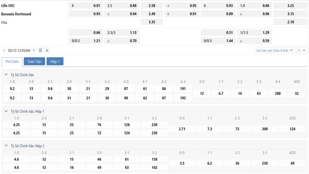Collapse 'Tỷ Số Chính Xác Hiệp 1' section
Screen dimensions: 309x174
coord(6,111)
